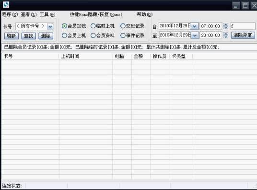Click the text field above 清除异常
Viewport: 257px width, 190px height.
(x=243, y=26)
